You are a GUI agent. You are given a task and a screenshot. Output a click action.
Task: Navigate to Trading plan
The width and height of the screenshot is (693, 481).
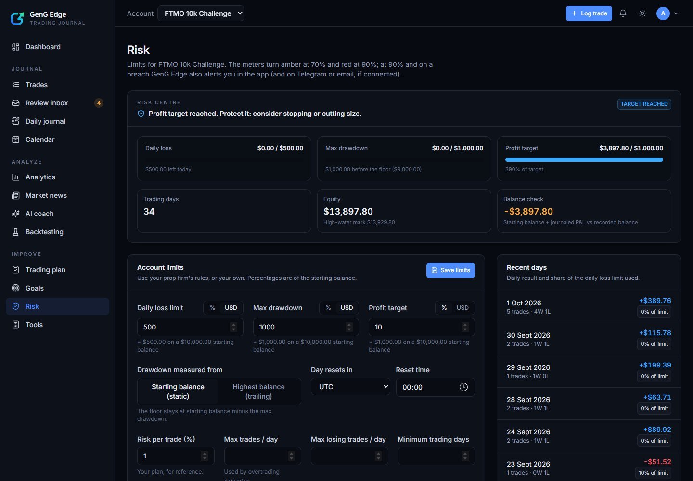[x=57, y=270]
